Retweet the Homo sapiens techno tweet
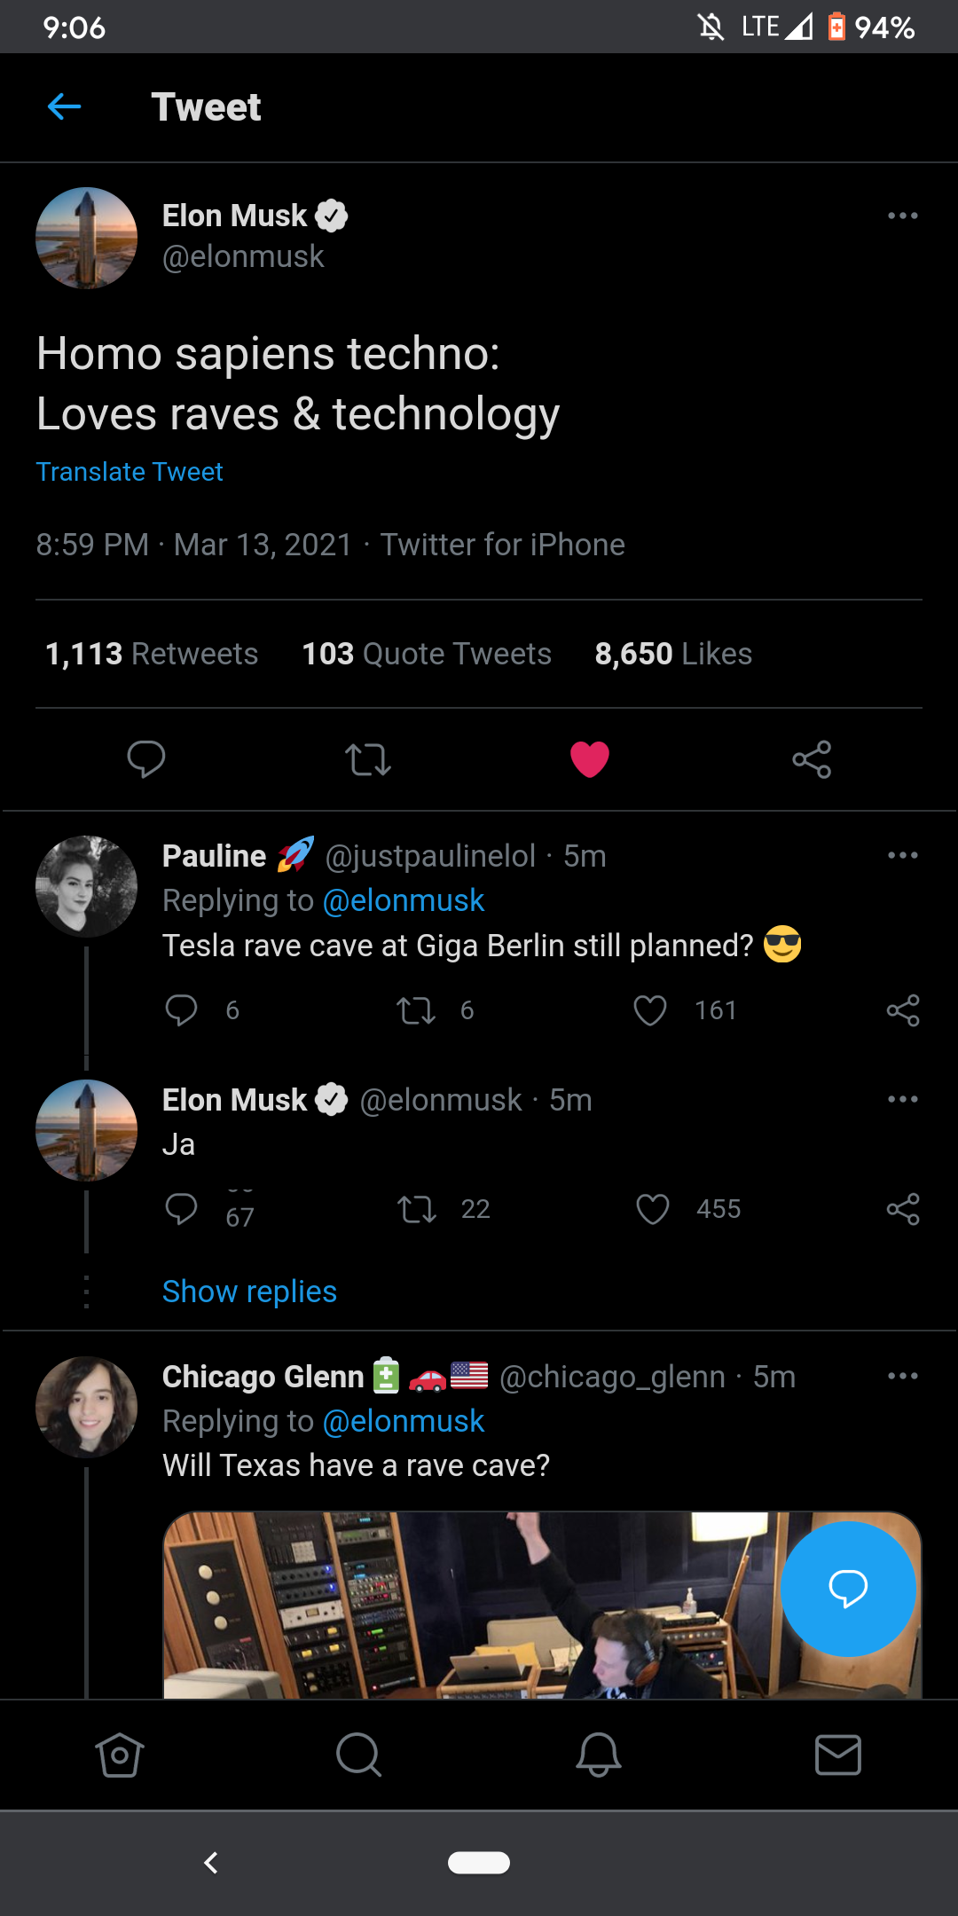The image size is (958, 1916). (368, 759)
